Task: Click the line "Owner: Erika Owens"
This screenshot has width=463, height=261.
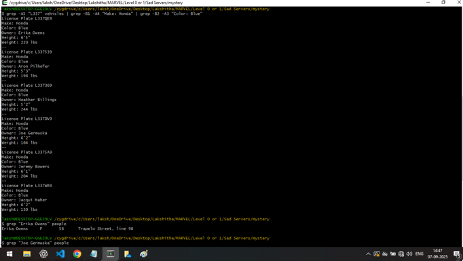Action: (x=23, y=33)
